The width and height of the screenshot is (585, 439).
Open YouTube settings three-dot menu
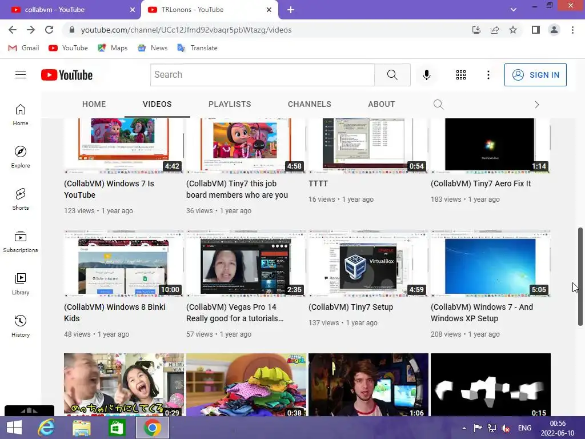tap(488, 75)
